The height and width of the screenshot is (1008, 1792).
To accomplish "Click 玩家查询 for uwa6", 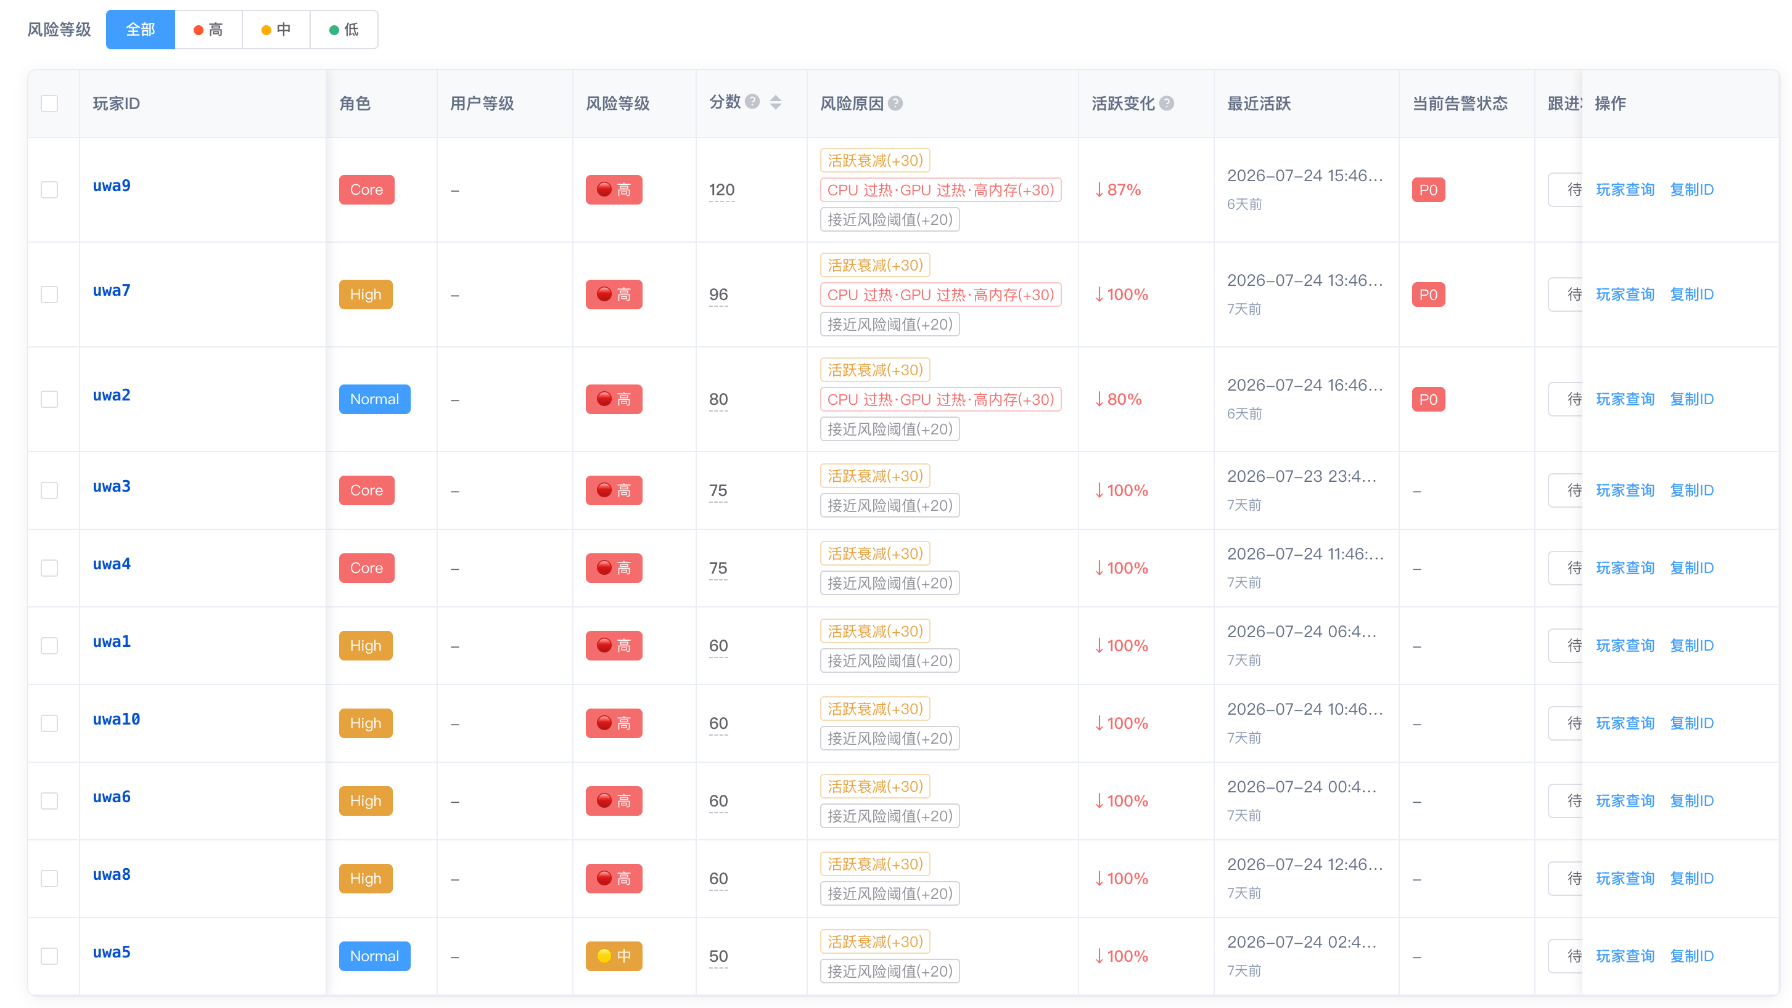I will click(1625, 801).
